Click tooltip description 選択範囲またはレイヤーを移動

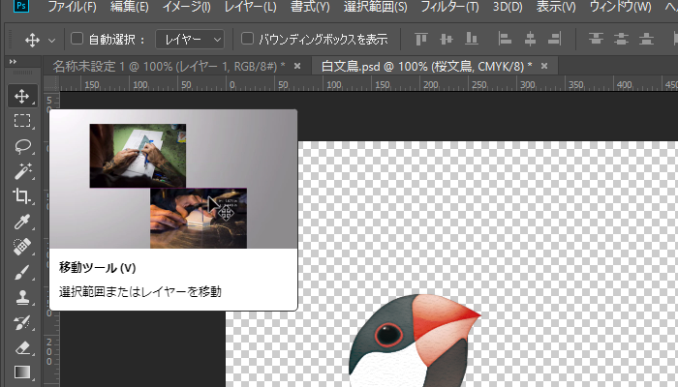coord(140,292)
